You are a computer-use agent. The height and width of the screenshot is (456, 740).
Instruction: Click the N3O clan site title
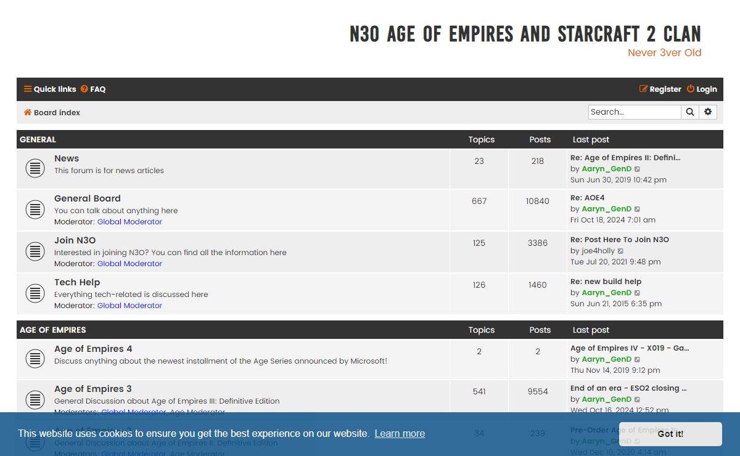(x=525, y=34)
